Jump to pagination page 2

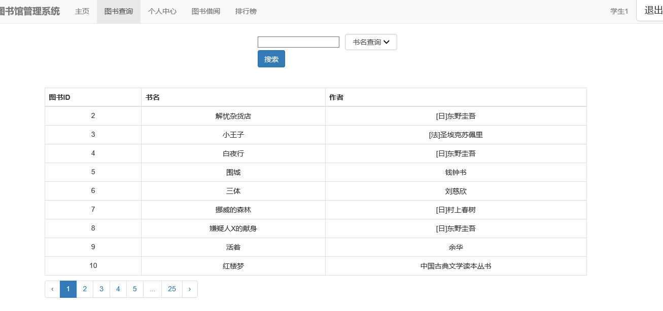pos(85,289)
